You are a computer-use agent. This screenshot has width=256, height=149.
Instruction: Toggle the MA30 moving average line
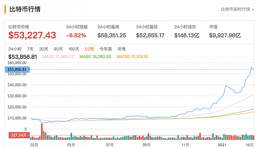pos(58,57)
